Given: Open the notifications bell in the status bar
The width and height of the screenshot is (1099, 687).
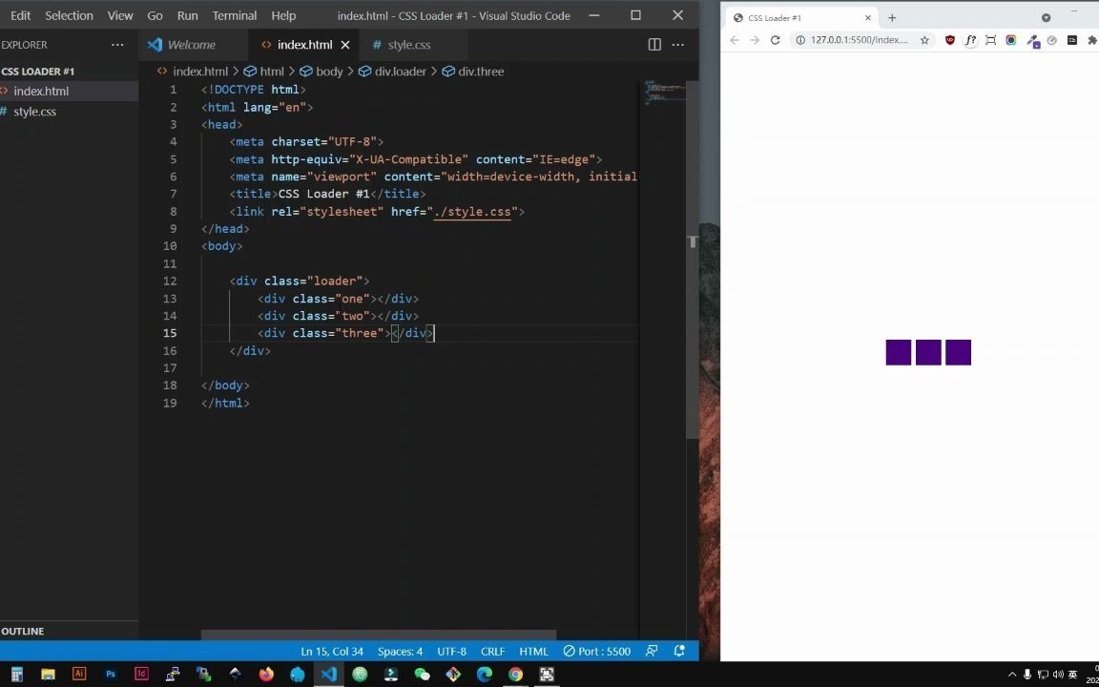Looking at the screenshot, I should (x=679, y=651).
